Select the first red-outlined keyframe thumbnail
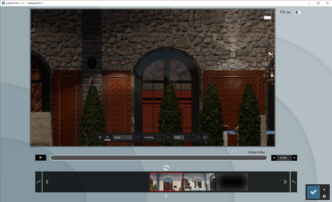The height and width of the screenshot is (202, 332). 166,182
